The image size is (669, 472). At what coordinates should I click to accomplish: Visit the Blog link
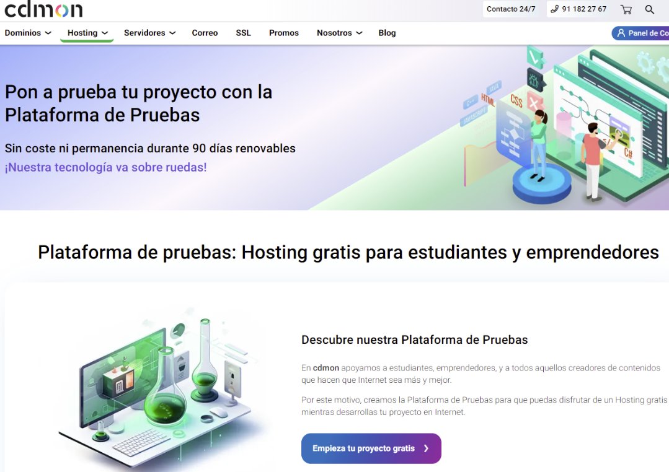387,33
